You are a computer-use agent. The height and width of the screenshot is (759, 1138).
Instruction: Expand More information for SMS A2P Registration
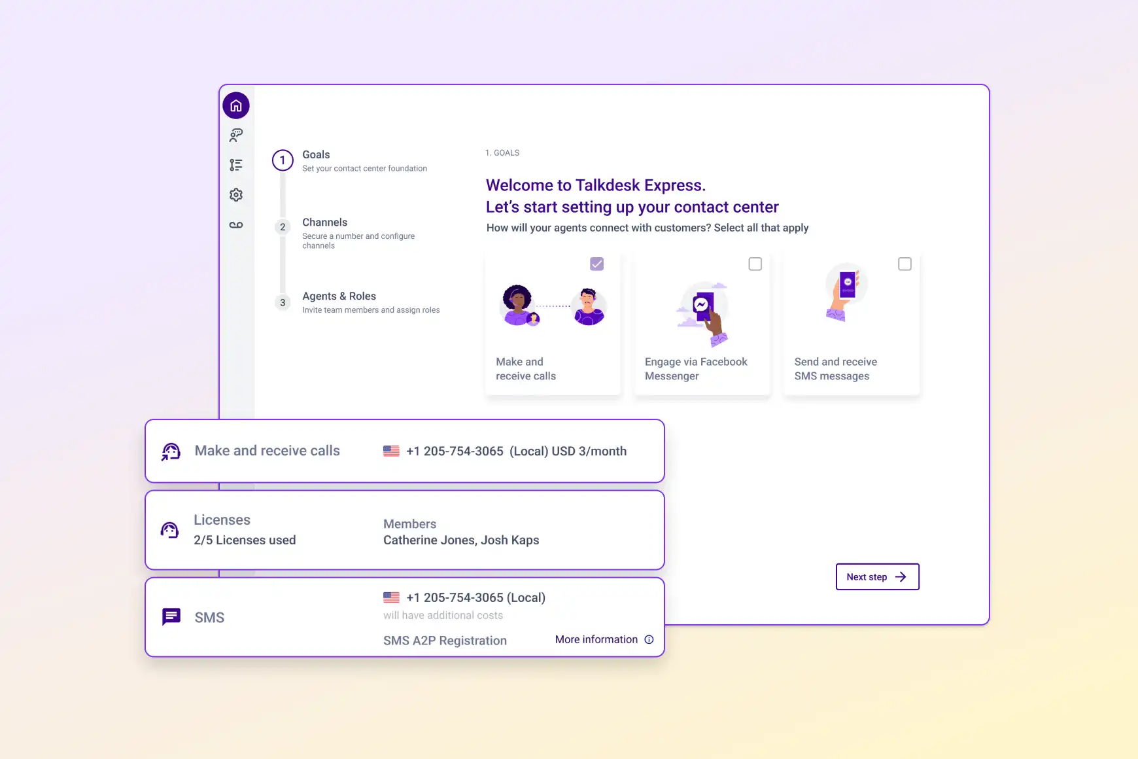tap(596, 639)
